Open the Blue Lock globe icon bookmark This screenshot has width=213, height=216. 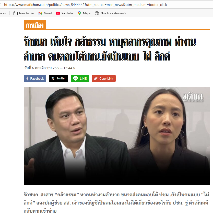[97, 13]
